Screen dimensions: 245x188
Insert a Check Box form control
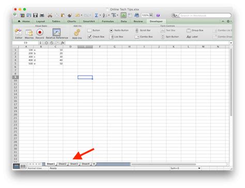click(96, 37)
